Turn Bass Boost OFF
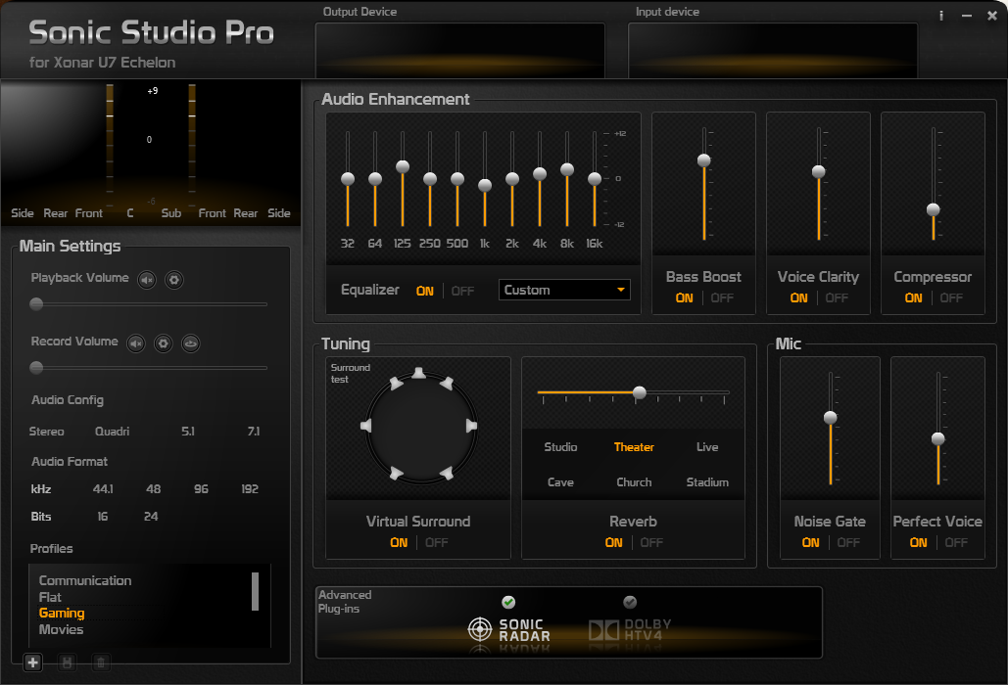 722,297
